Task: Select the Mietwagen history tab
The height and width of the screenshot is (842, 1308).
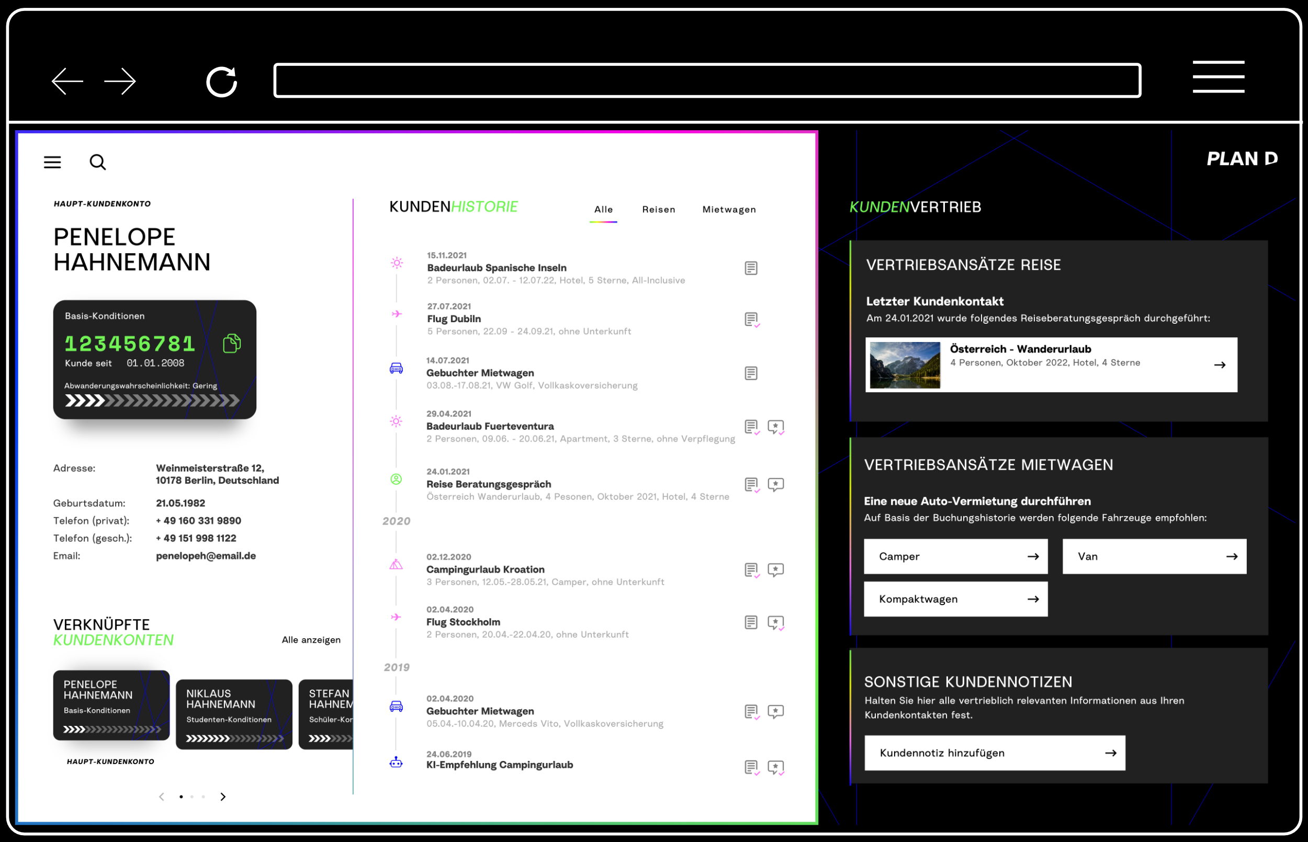Action: click(x=729, y=209)
